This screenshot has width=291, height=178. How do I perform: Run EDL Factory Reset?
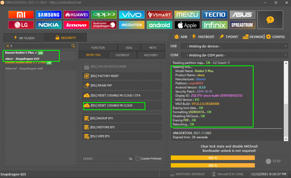[x=122, y=76]
